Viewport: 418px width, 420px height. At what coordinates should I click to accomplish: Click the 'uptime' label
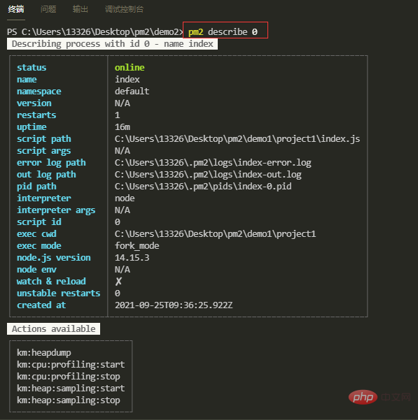coord(32,127)
